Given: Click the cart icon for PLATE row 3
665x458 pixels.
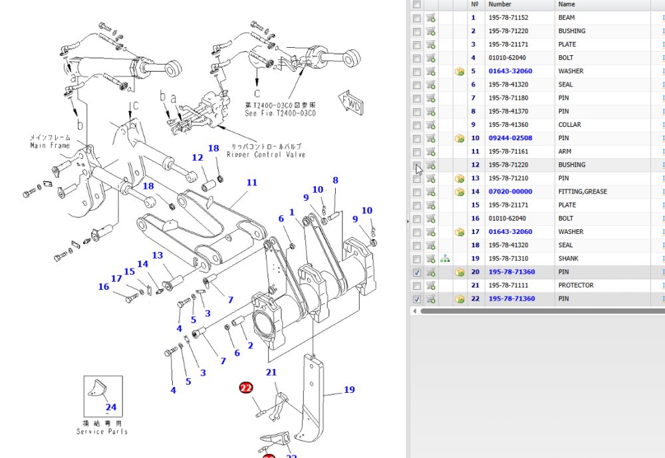Looking at the screenshot, I should 430,45.
